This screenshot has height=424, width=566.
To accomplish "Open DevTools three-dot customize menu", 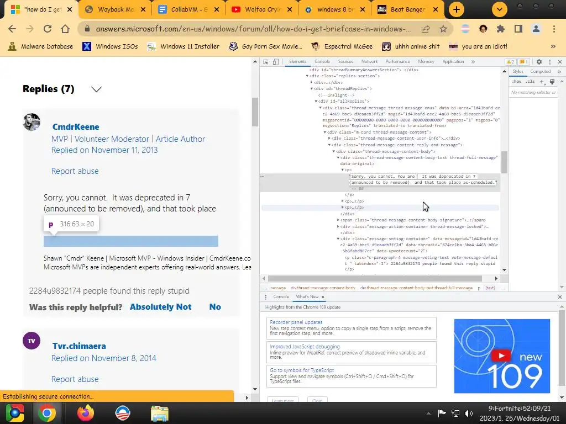I will (550, 62).
